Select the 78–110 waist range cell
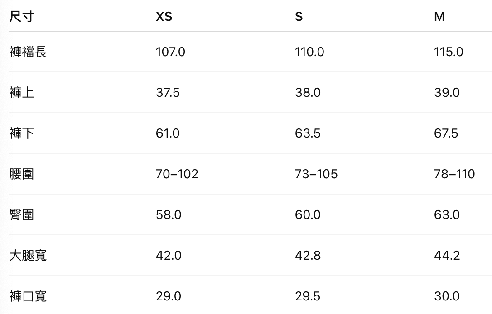This screenshot has width=492, height=314. (454, 174)
